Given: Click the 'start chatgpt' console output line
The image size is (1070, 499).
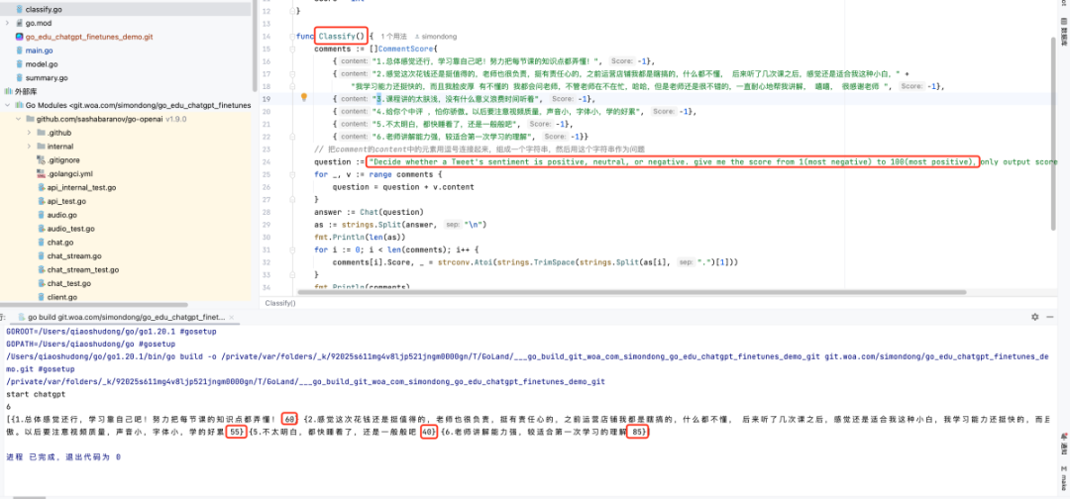Looking at the screenshot, I should pyautogui.click(x=36, y=394).
